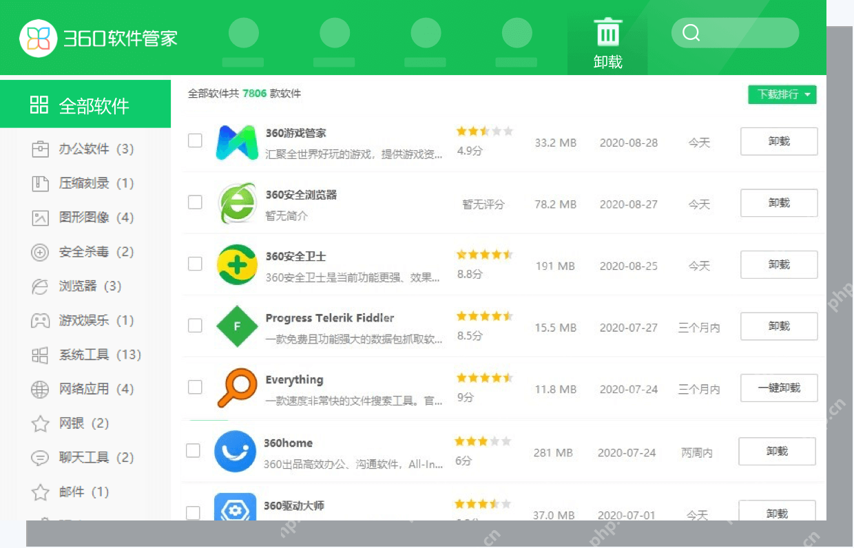Click the 78.2 MB size value
Image resolution: width=854 pixels, height=548 pixels.
coord(556,204)
